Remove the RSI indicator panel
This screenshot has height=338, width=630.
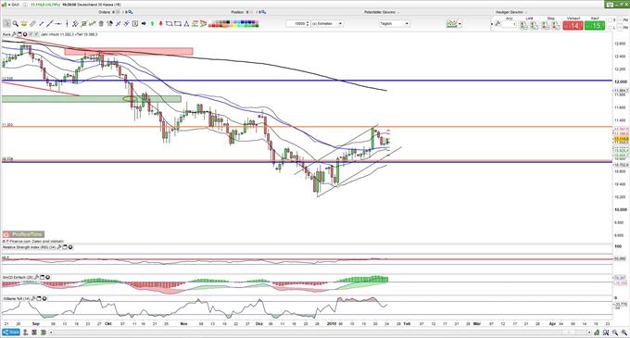[70, 247]
